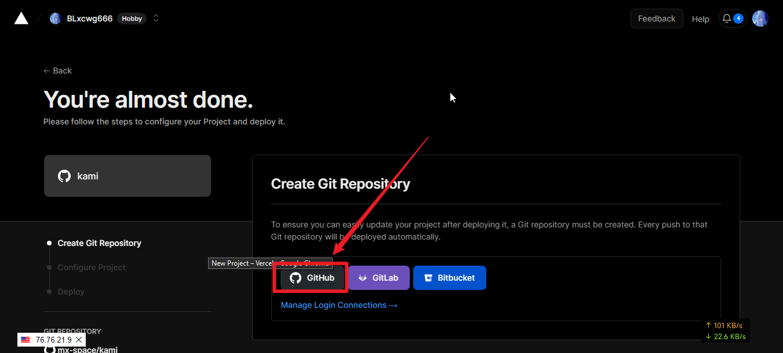Expand the team switcher chevron
This screenshot has height=353, width=783.
pos(156,19)
